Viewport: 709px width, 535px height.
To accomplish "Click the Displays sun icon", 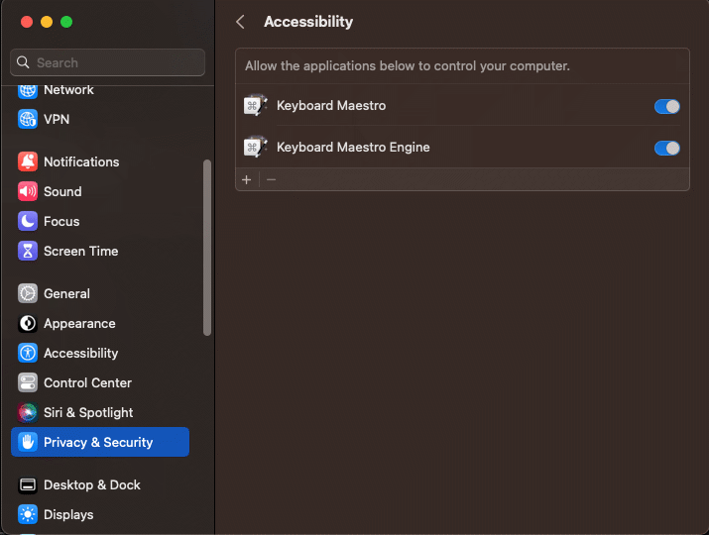I will (x=28, y=514).
